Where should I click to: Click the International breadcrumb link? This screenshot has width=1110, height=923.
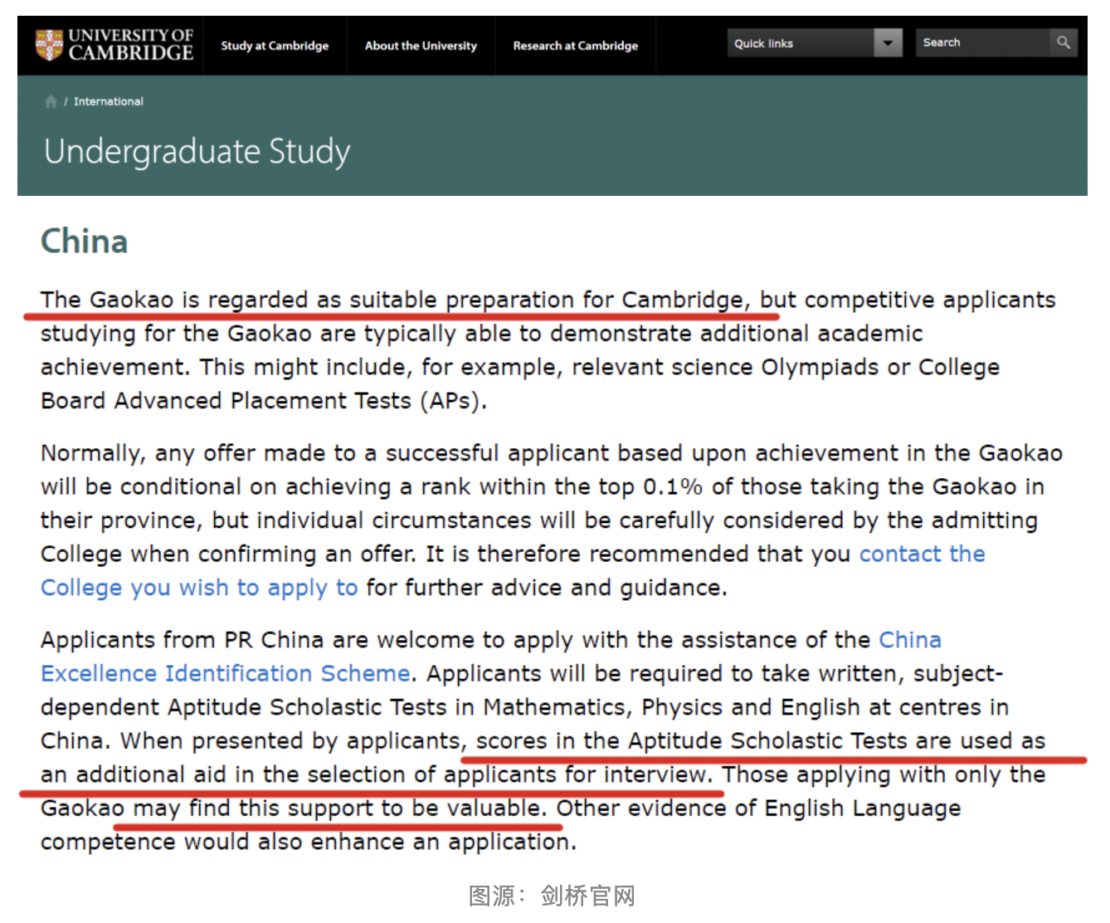(x=108, y=101)
